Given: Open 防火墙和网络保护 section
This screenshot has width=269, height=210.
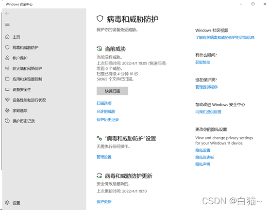Looking at the screenshot, I should coord(27,68).
